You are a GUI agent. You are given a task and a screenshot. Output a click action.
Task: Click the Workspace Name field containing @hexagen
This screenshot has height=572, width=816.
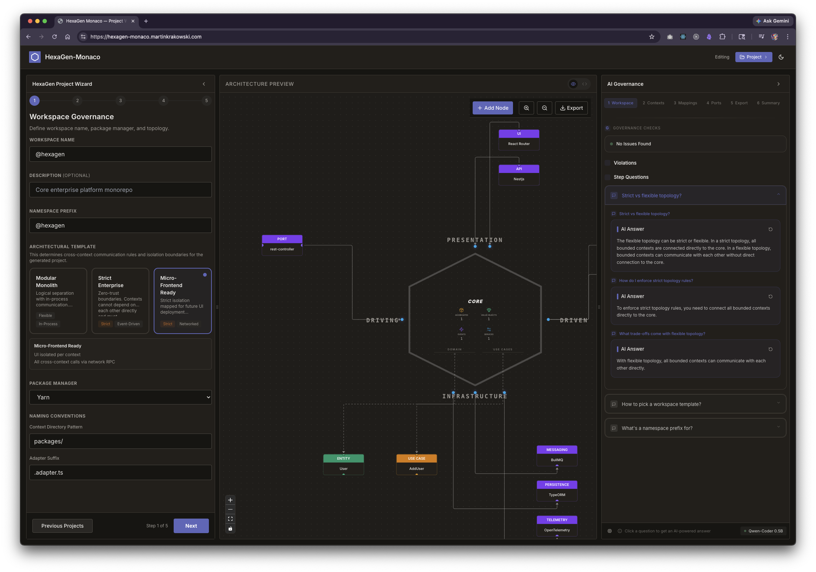tap(120, 154)
